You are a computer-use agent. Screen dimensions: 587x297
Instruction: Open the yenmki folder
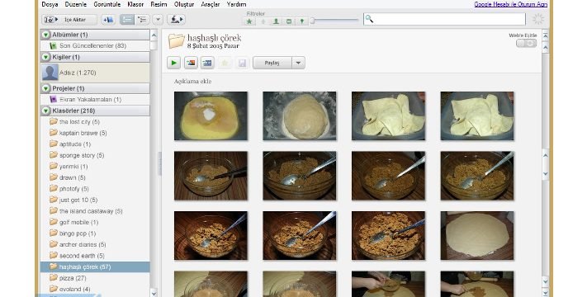coord(95,167)
